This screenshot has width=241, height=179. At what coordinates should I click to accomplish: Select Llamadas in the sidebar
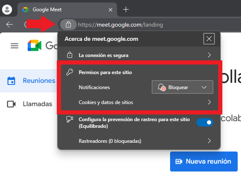click(29, 104)
